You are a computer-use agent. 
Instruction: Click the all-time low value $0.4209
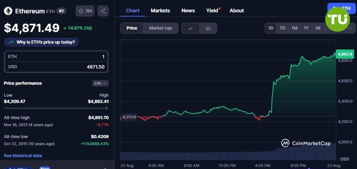point(100,137)
